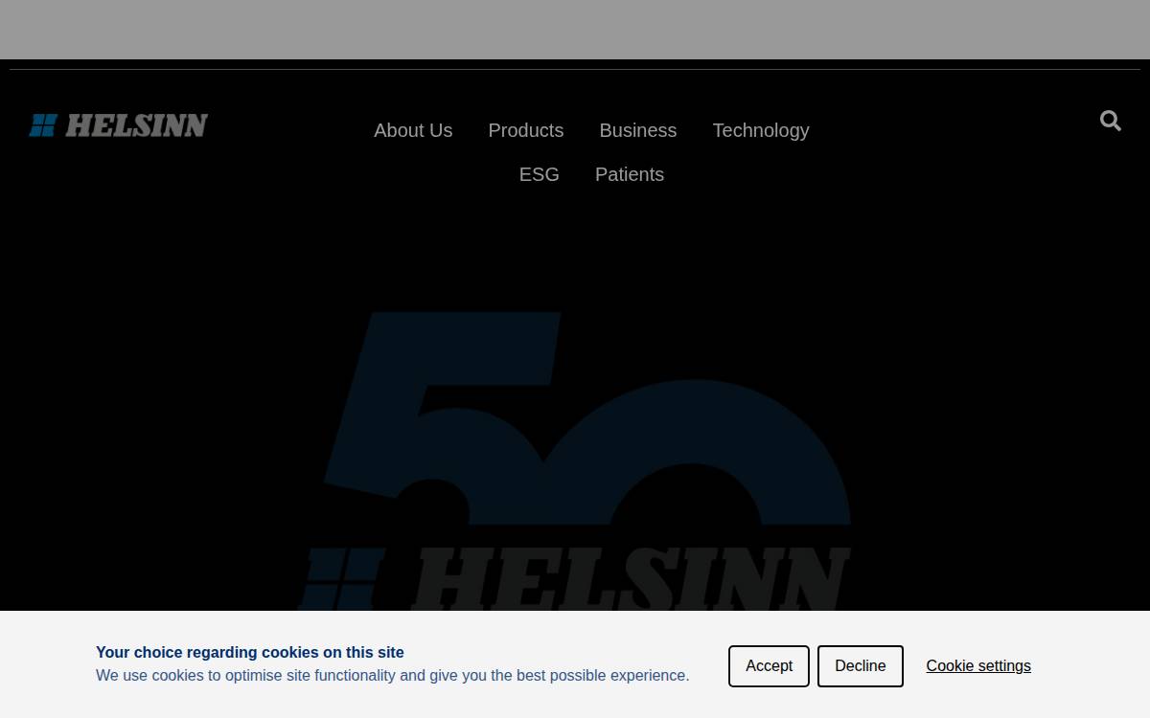
Task: Click the Helsinn logo in header
Action: (x=118, y=125)
